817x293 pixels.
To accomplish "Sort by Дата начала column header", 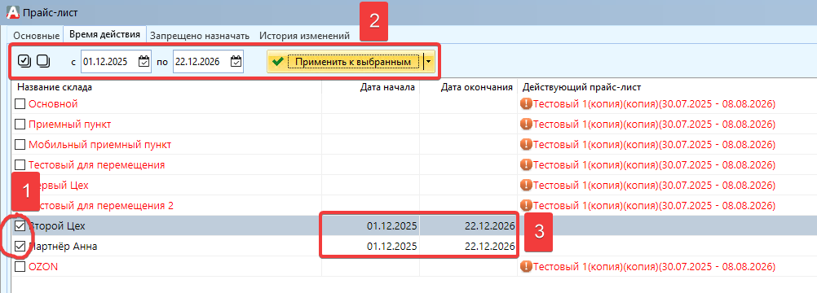I will pos(370,87).
